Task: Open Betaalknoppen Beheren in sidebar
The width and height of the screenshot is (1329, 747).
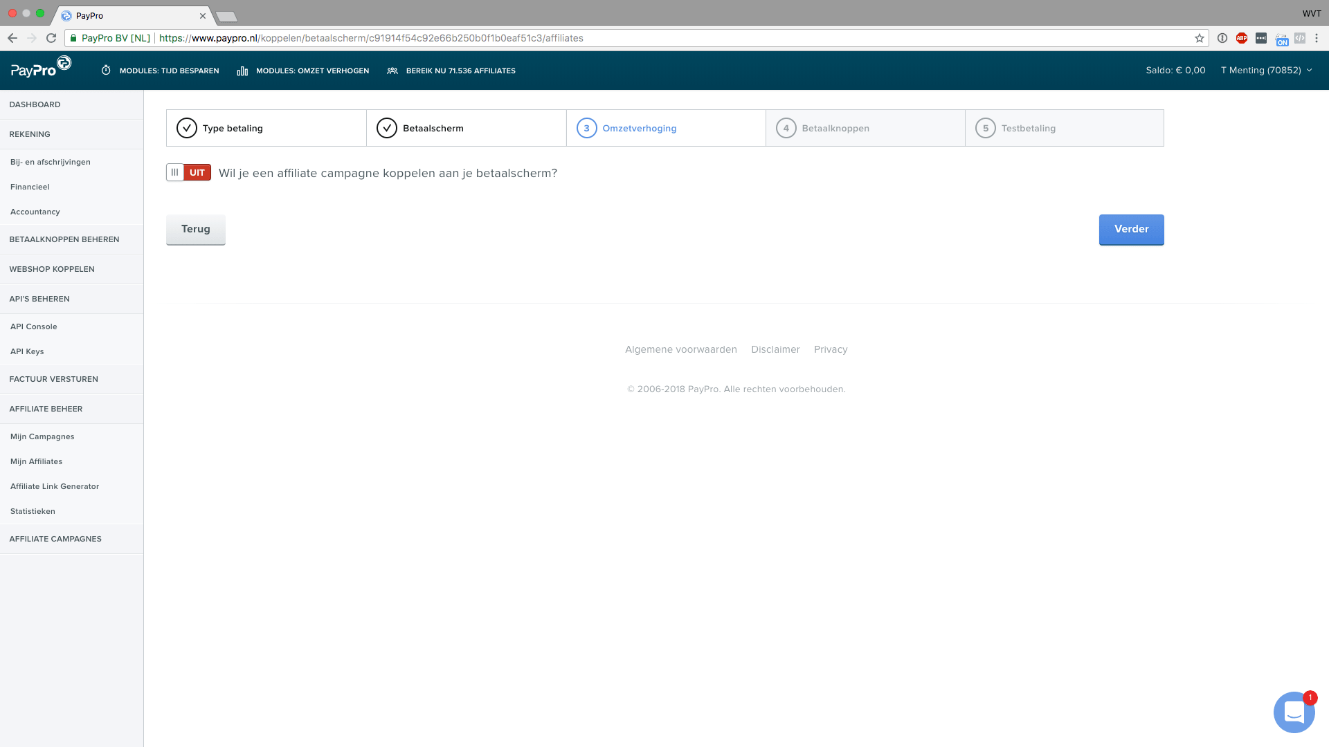Action: (x=72, y=239)
